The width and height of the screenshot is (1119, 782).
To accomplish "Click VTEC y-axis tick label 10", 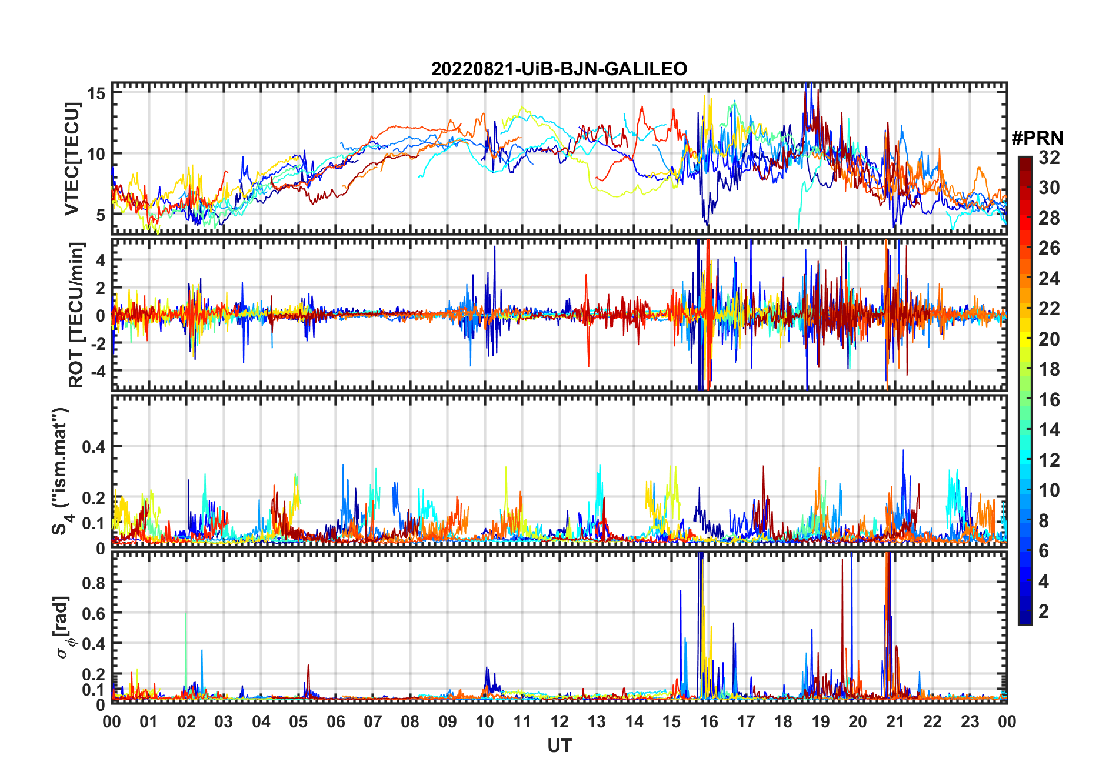I will (x=97, y=154).
